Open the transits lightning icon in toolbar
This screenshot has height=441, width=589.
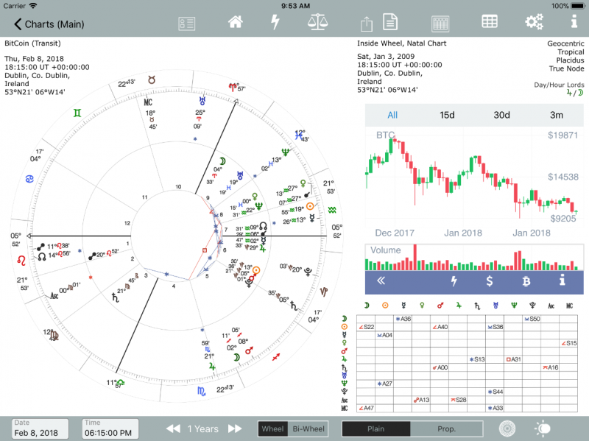pyautogui.click(x=274, y=23)
